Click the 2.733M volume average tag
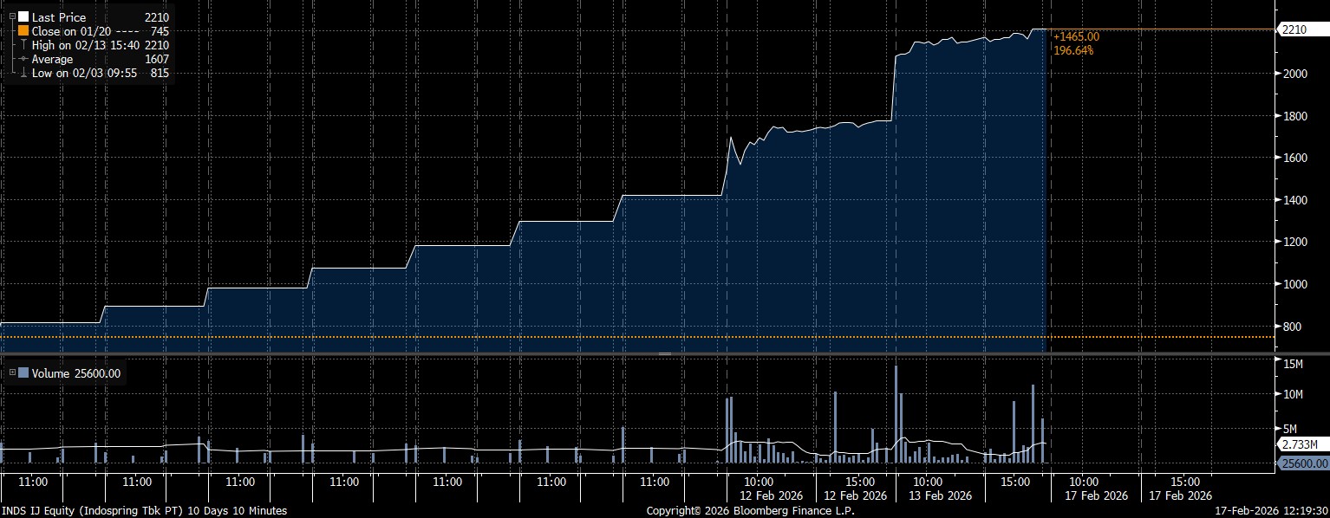The height and width of the screenshot is (518, 1330). pos(1300,444)
